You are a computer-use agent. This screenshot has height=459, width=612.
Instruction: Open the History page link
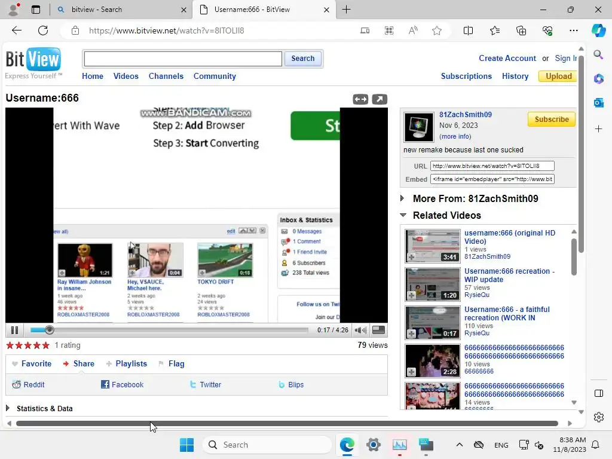point(515,76)
